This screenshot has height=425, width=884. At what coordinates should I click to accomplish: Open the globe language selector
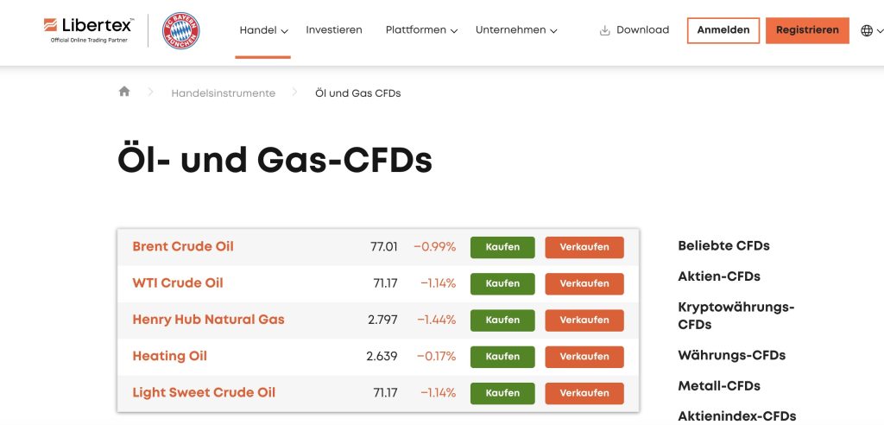[868, 30]
